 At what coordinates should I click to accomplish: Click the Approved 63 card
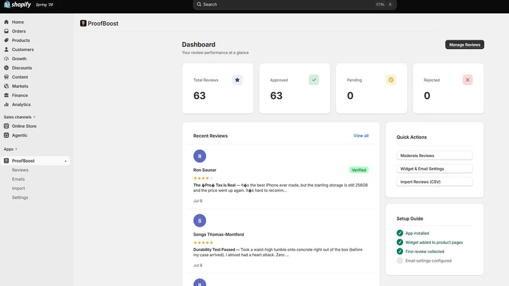[x=295, y=88]
